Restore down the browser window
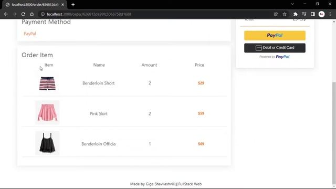The image size is (336, 189). 317,4
